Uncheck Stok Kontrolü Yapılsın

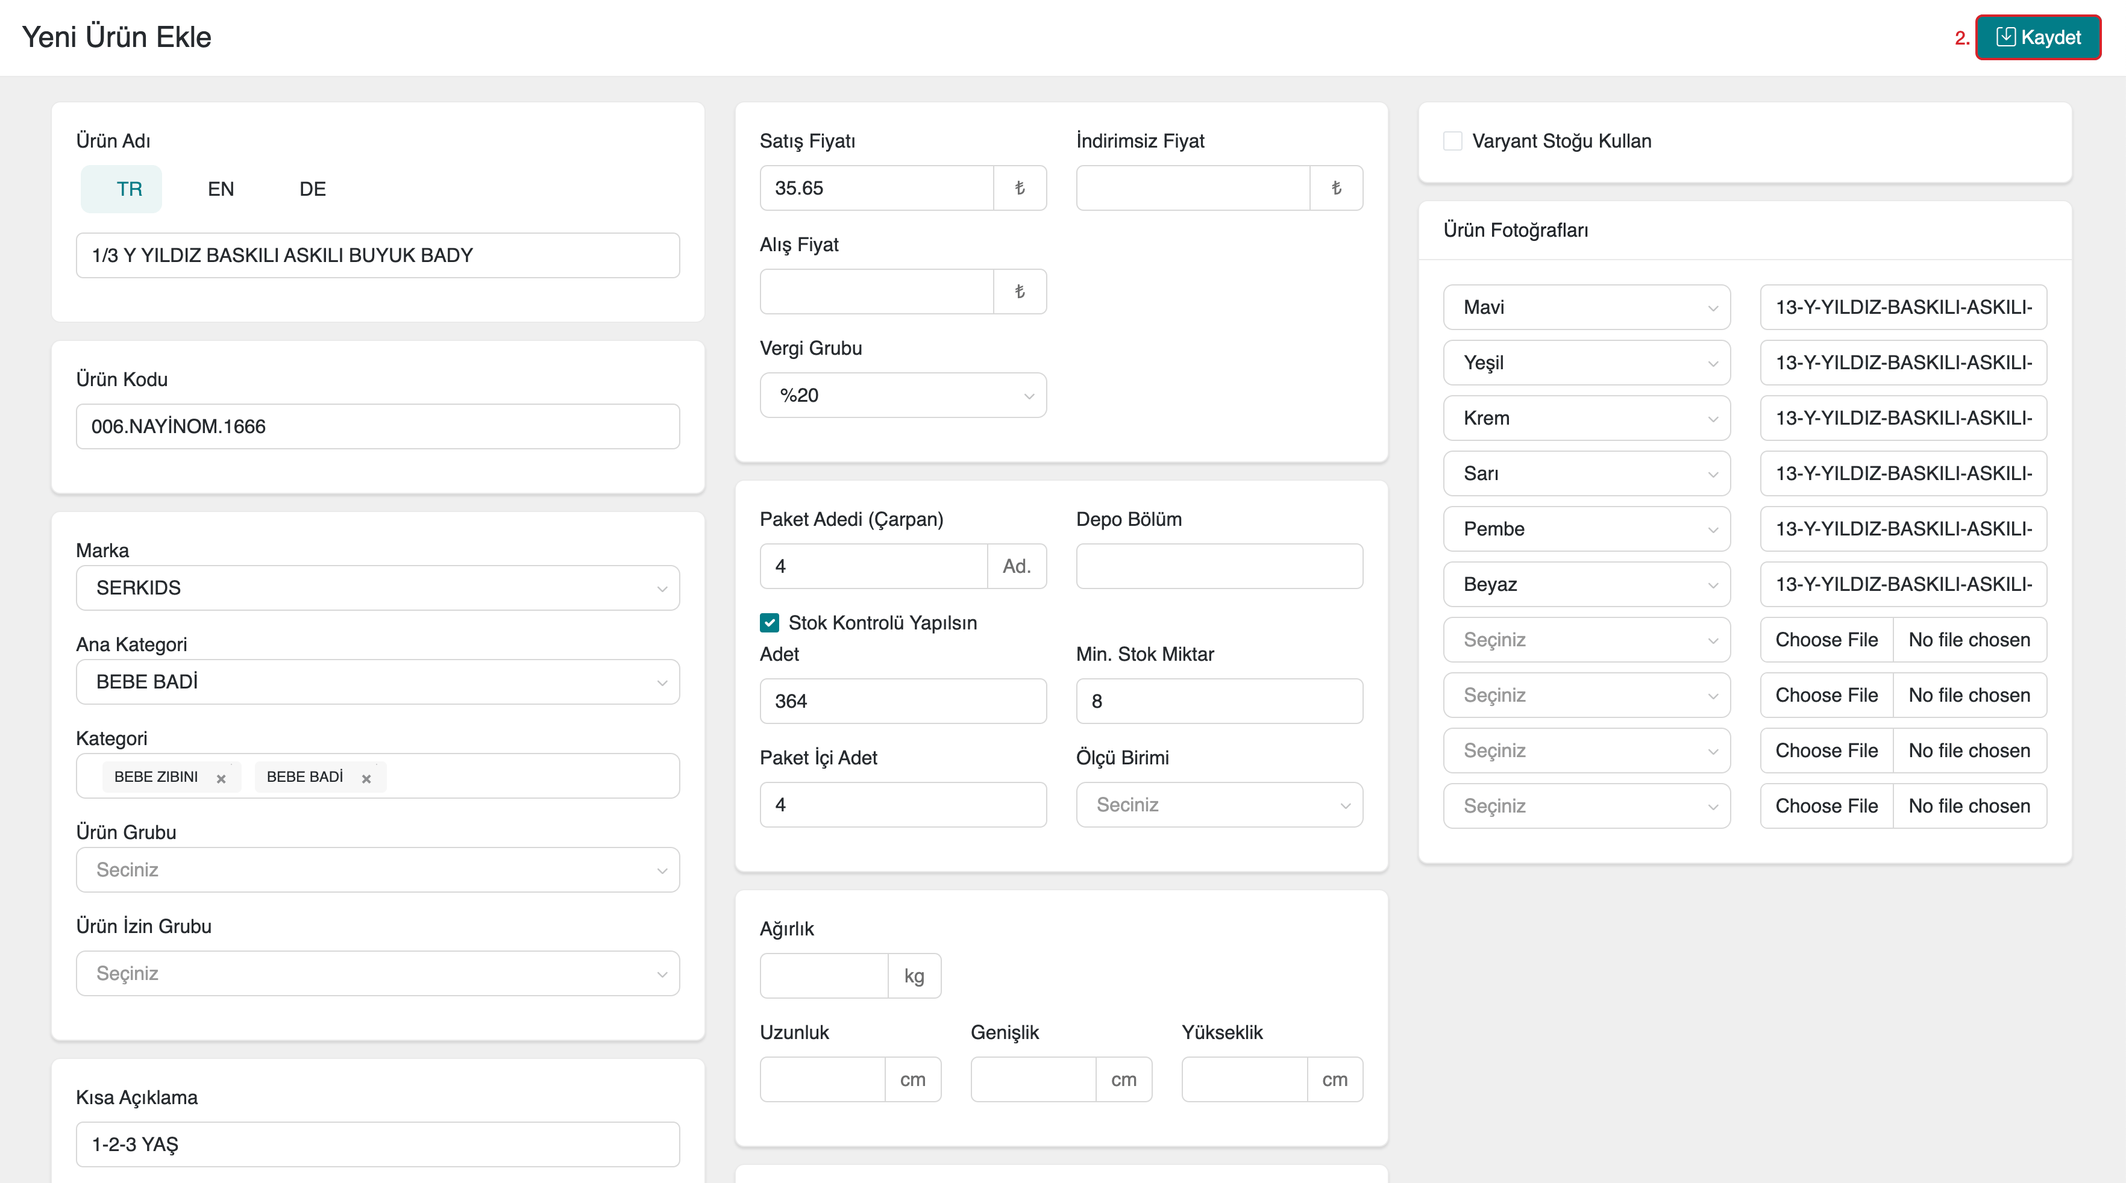tap(769, 623)
